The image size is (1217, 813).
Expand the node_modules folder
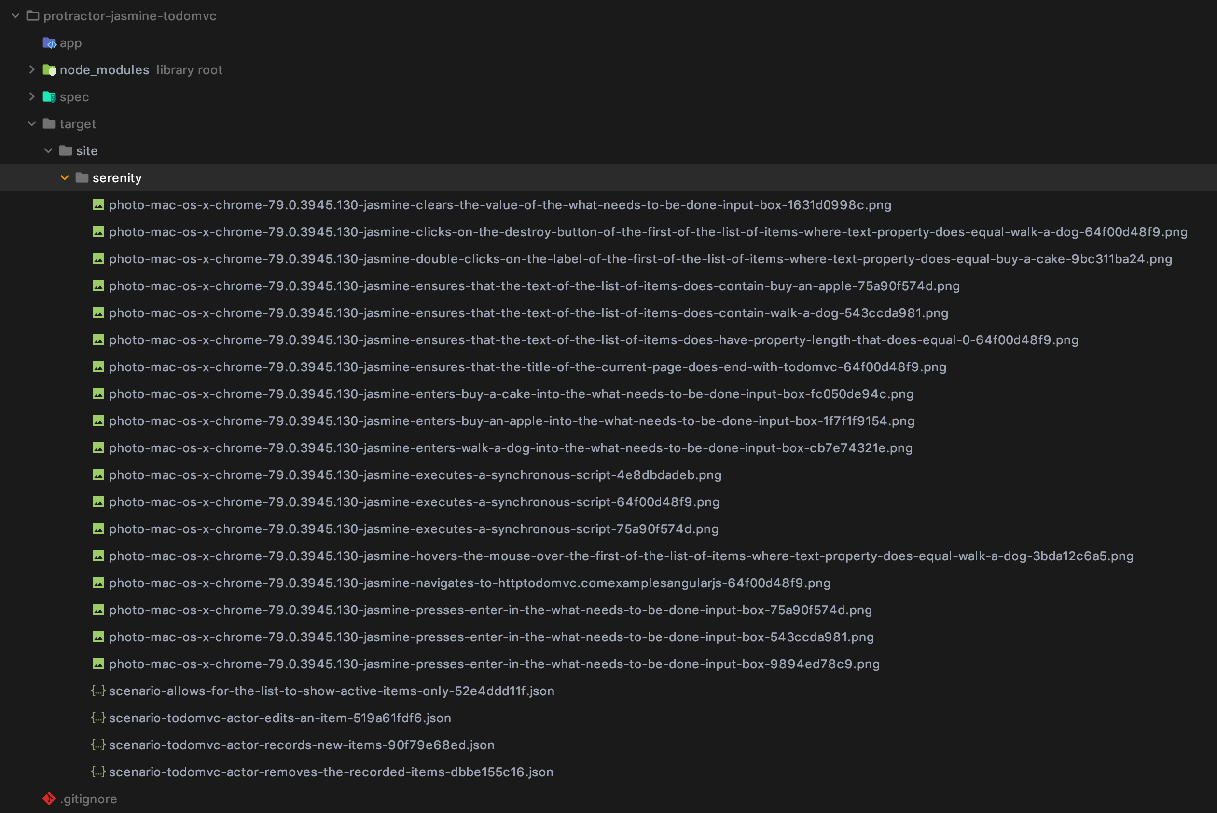[x=32, y=69]
